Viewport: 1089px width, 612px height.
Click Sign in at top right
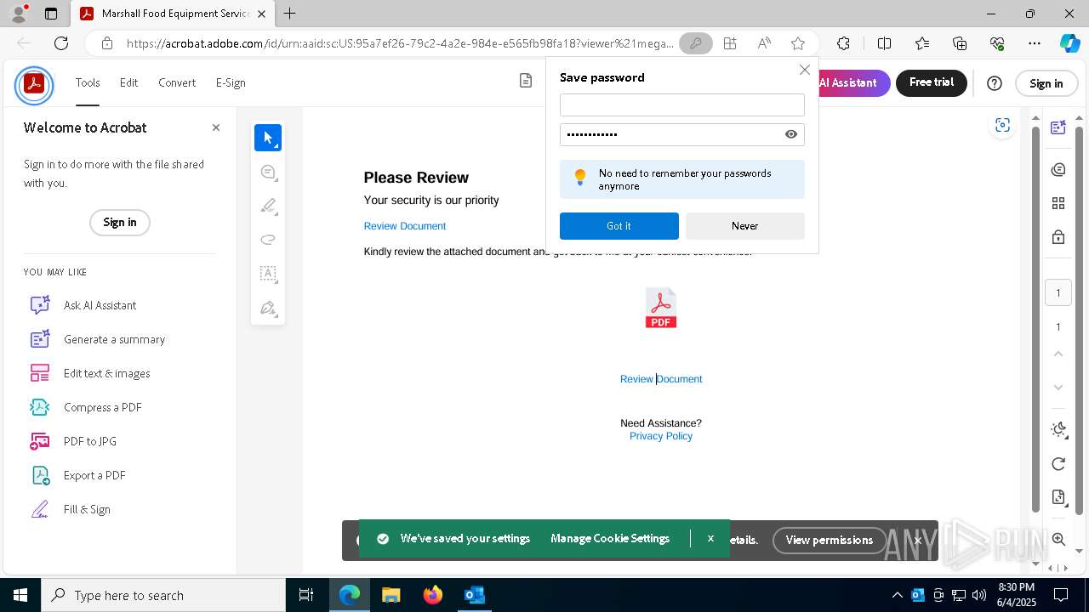tap(1046, 83)
